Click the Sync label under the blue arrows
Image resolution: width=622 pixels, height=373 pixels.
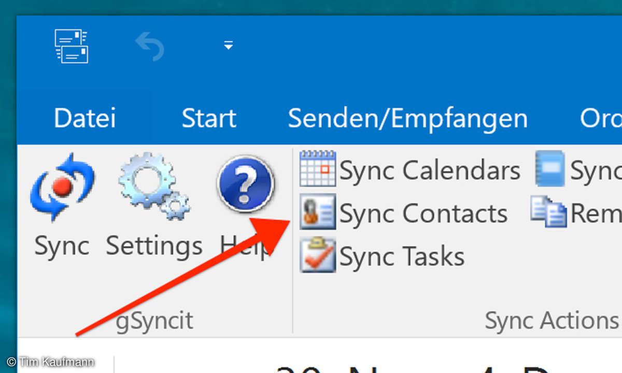point(62,247)
